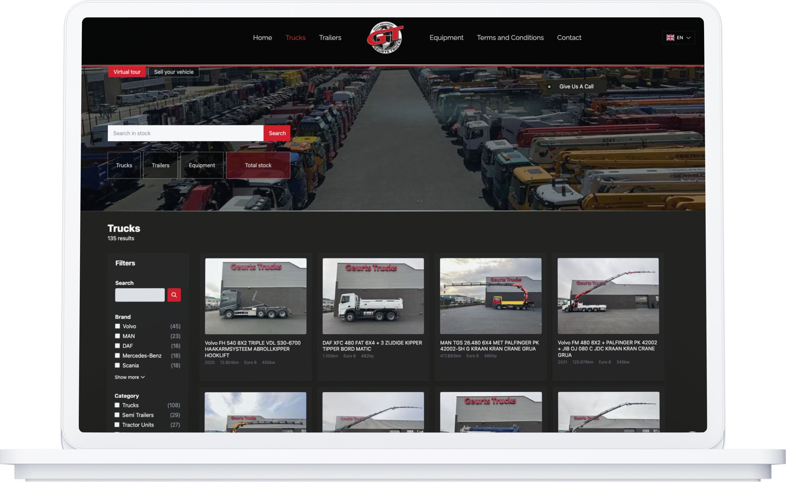This screenshot has height=482, width=786.
Task: Click the red Search button in hero
Action: (277, 133)
